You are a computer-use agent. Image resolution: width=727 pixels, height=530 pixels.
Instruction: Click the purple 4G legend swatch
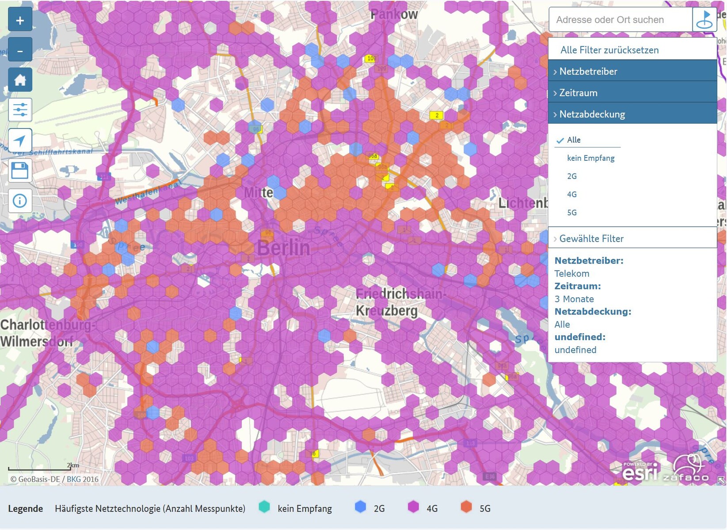point(413,507)
